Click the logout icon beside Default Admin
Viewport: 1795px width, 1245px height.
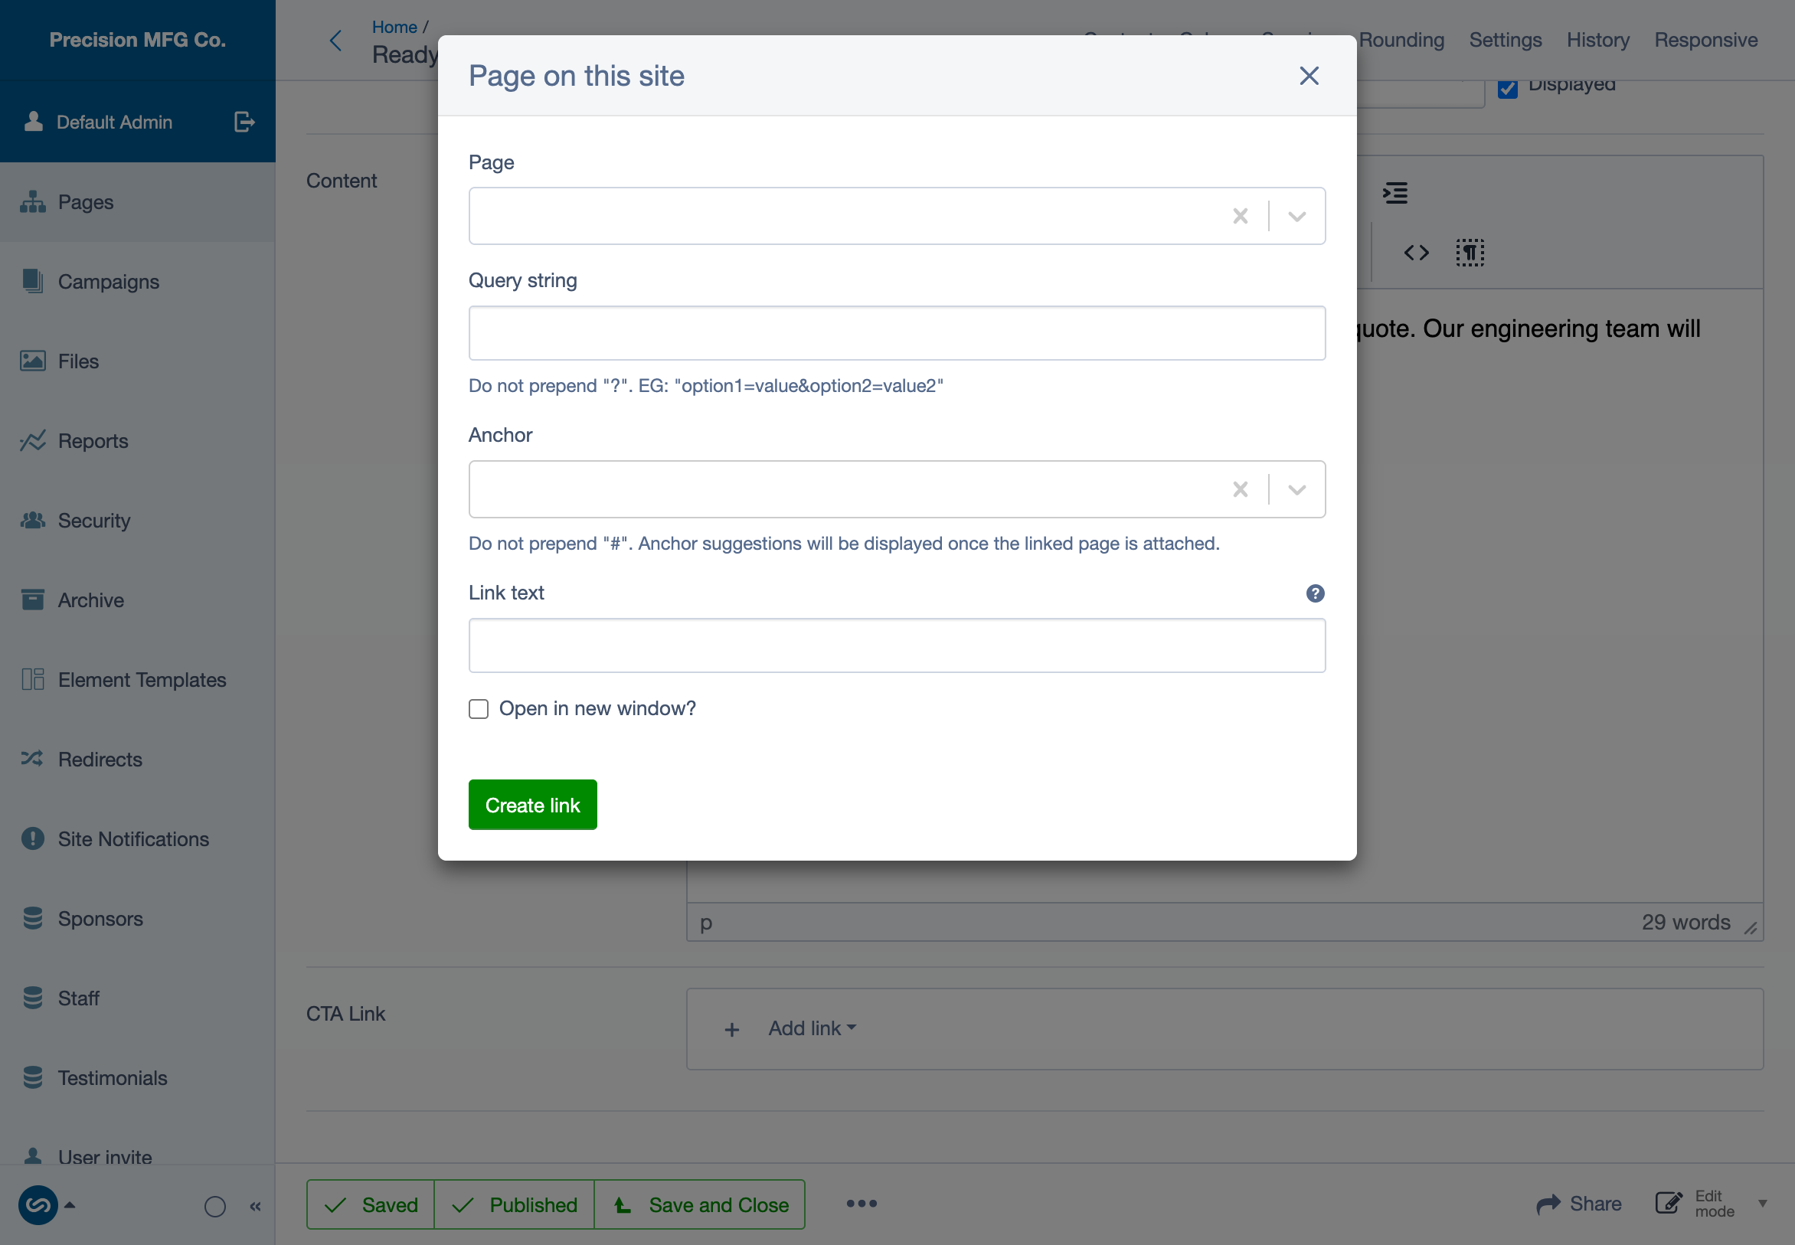pyautogui.click(x=244, y=122)
